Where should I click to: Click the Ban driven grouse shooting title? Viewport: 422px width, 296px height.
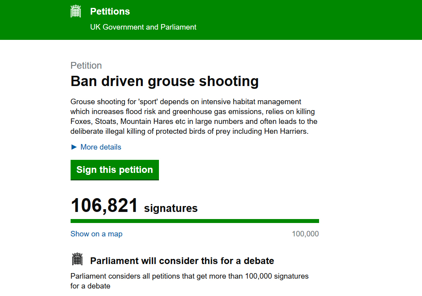[x=164, y=81]
